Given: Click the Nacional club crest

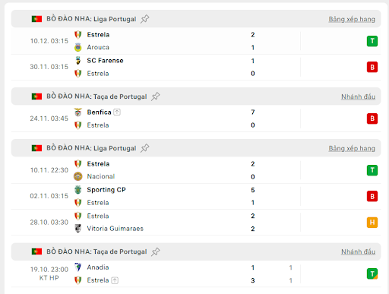Looking at the screenshot, I should tap(78, 176).
